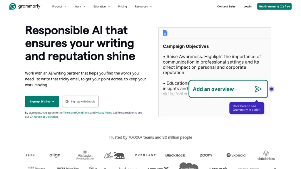The image size is (301, 169).
Task: Expand the Education dropdown
Action: pyautogui.click(x=101, y=6)
